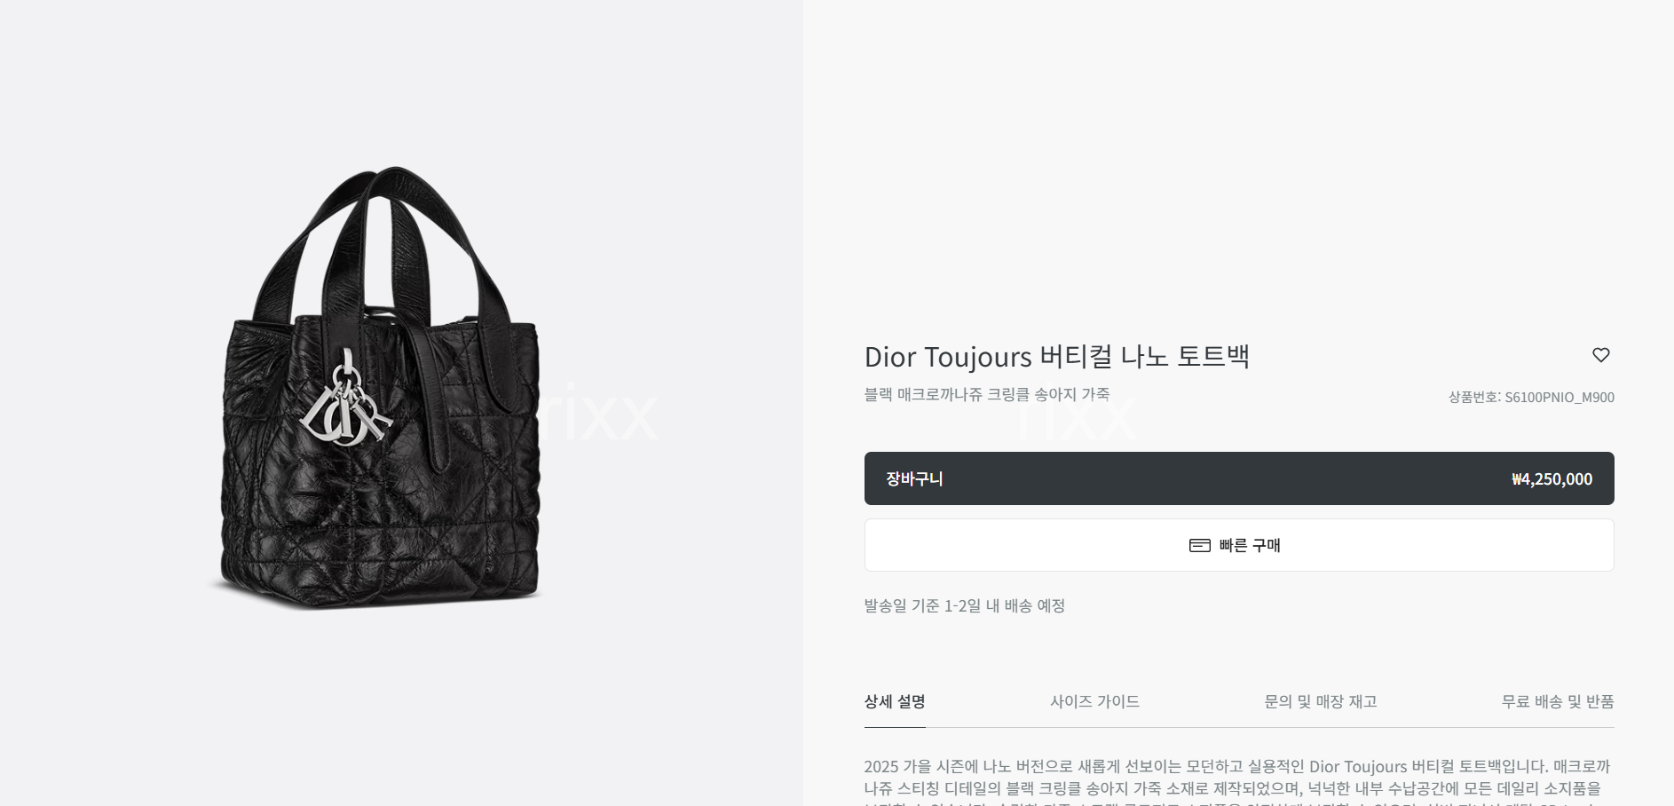
Task: Click the product number S6100PNIO_M900
Action: pos(1560,398)
